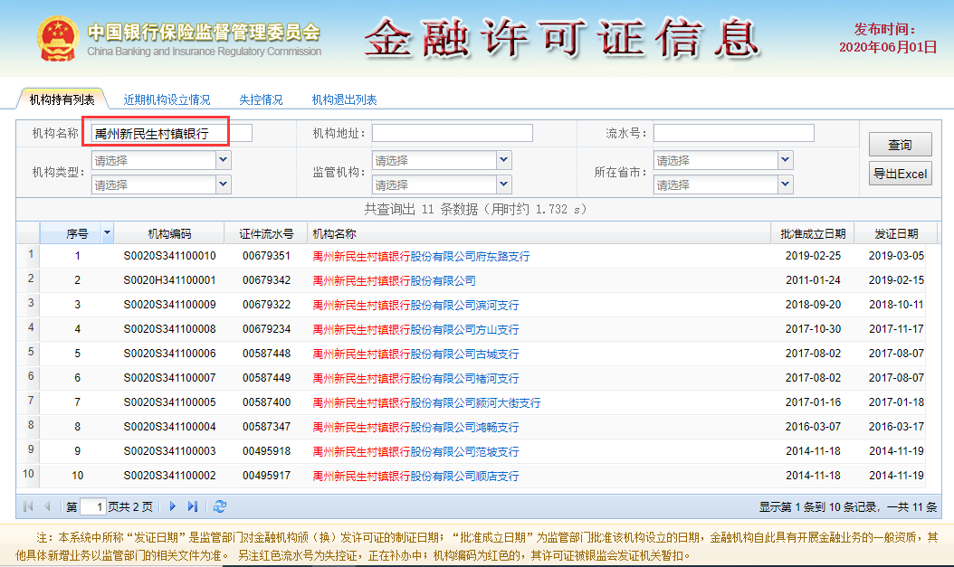Click the page number input box
The height and width of the screenshot is (567, 954).
pyautogui.click(x=92, y=506)
